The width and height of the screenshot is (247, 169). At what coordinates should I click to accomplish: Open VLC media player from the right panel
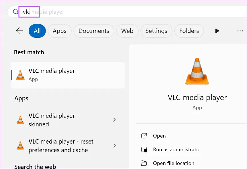pos(159,136)
